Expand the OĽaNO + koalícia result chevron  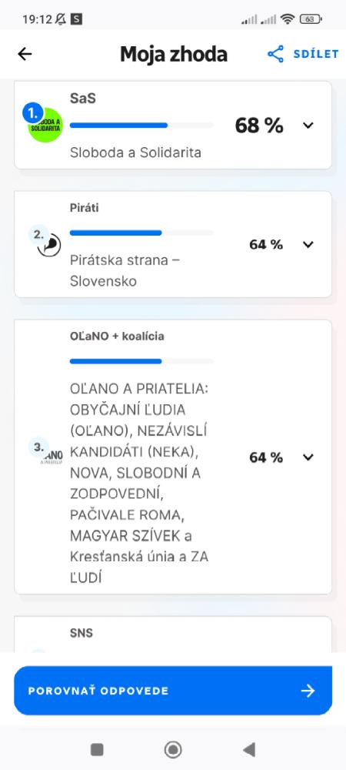click(308, 457)
